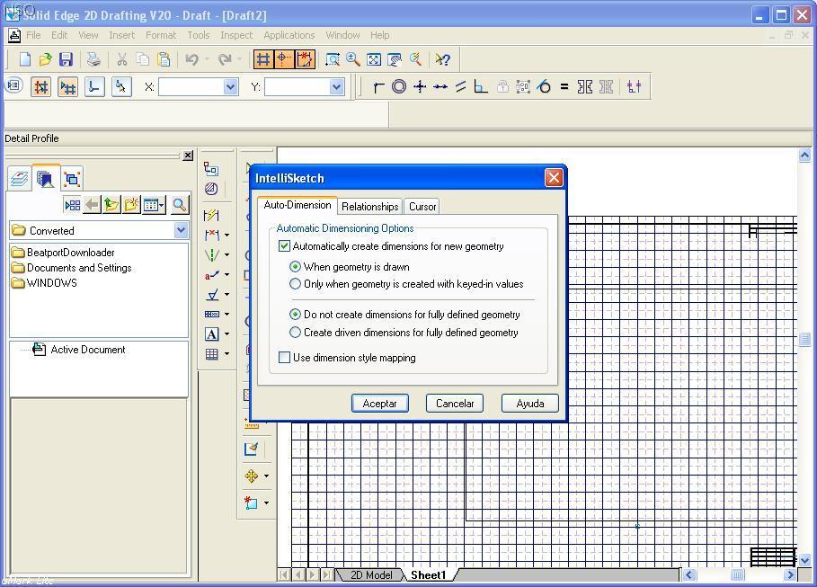Screen dimensions: 817x587
Task: Choose Create driven dimensions for fully defined geometry
Action: click(296, 333)
